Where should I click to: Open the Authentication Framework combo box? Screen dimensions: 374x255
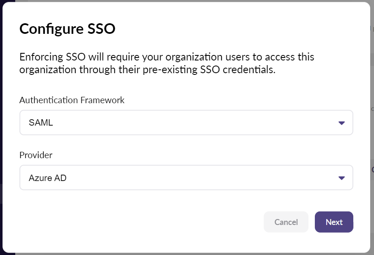point(186,123)
